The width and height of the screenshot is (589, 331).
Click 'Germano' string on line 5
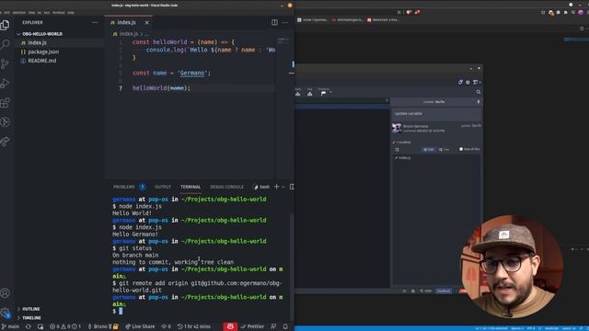coord(192,74)
